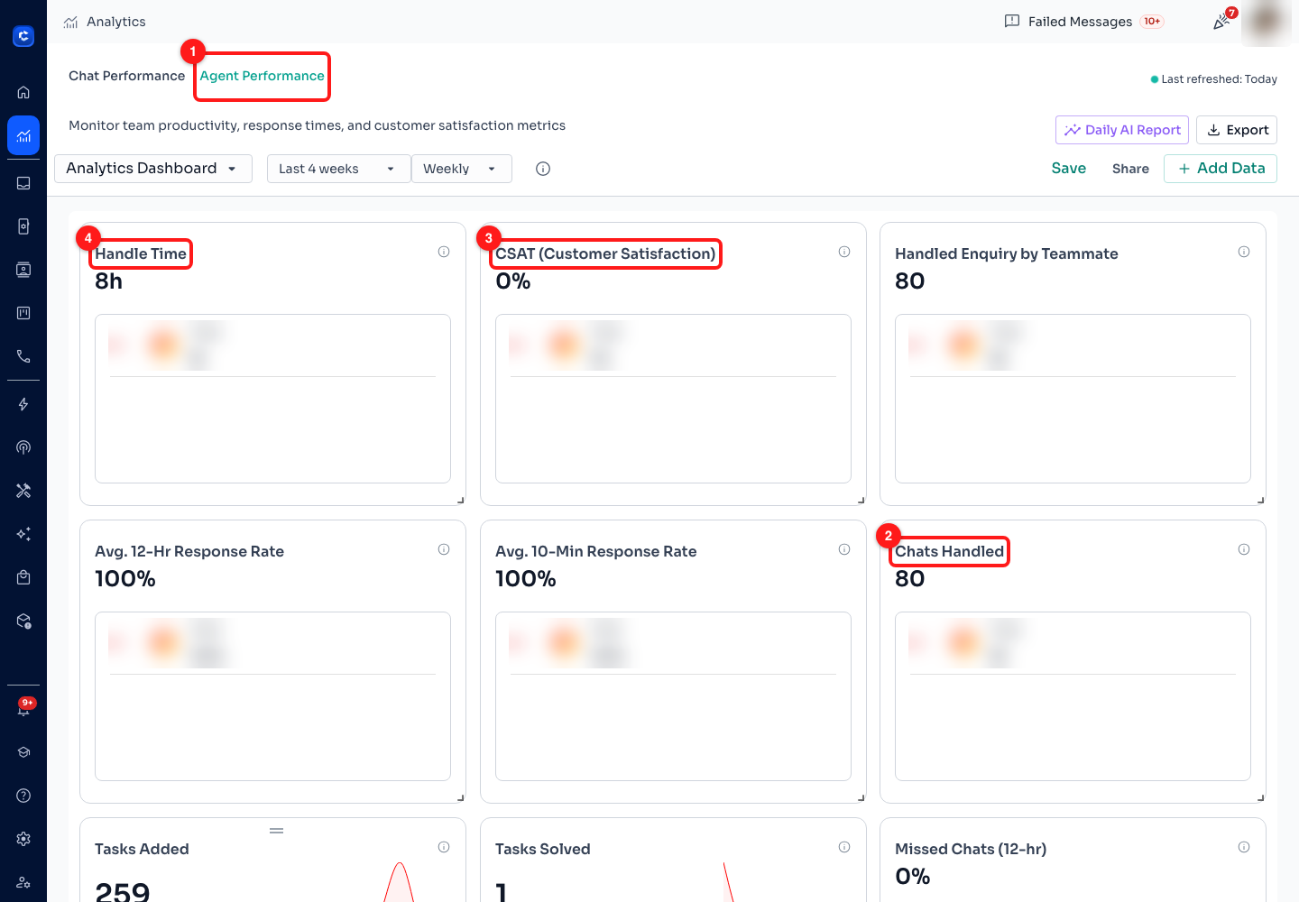This screenshot has height=902, width=1299.
Task: Open the Home sidebar icon
Action: tap(23, 92)
